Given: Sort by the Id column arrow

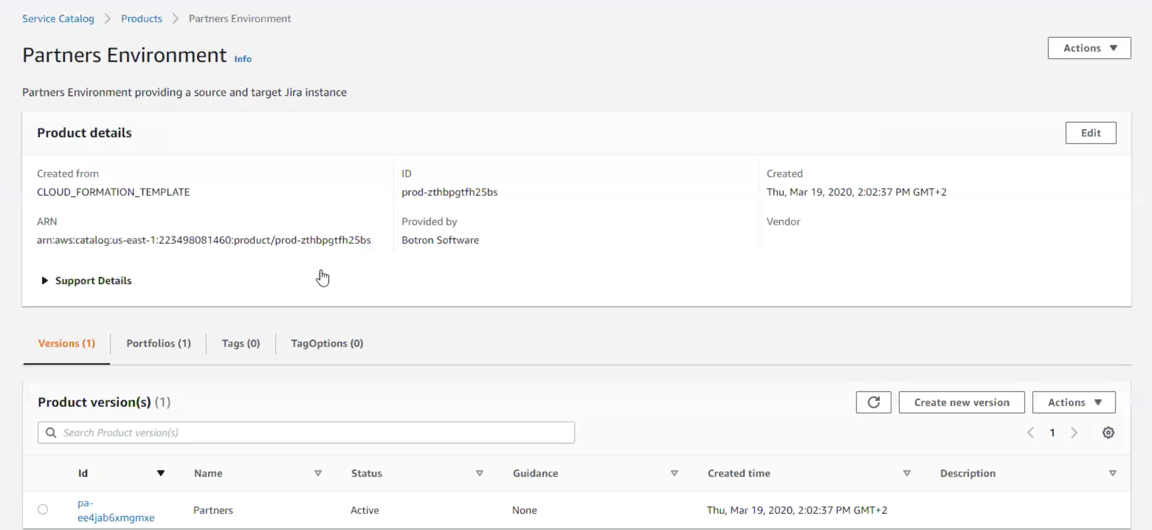Looking at the screenshot, I should click(161, 473).
